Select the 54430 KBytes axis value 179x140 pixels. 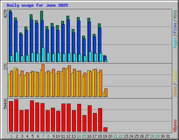5,104
